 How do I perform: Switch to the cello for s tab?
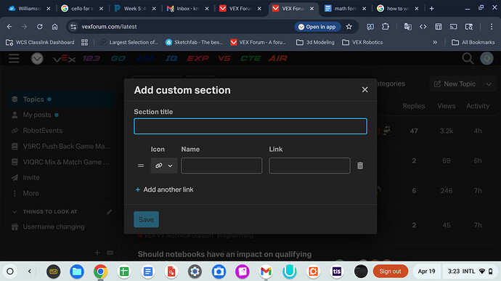click(x=81, y=9)
